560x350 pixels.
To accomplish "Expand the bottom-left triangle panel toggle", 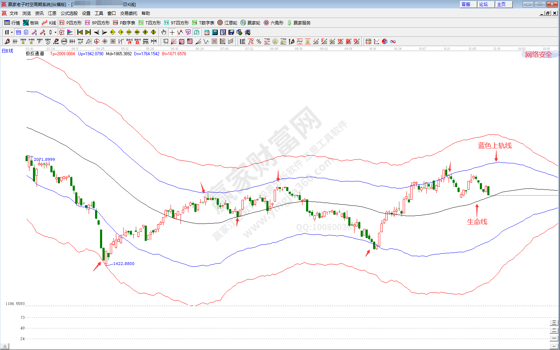I will [x=5, y=346].
